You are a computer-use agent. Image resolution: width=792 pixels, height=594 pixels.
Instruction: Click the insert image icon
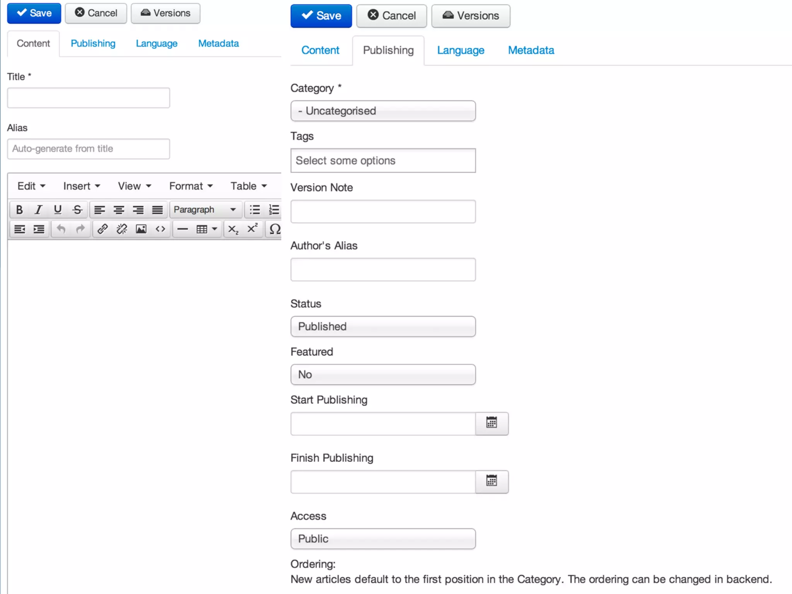click(141, 229)
